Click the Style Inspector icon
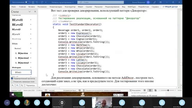192x108 pixels. (x=17, y=85)
